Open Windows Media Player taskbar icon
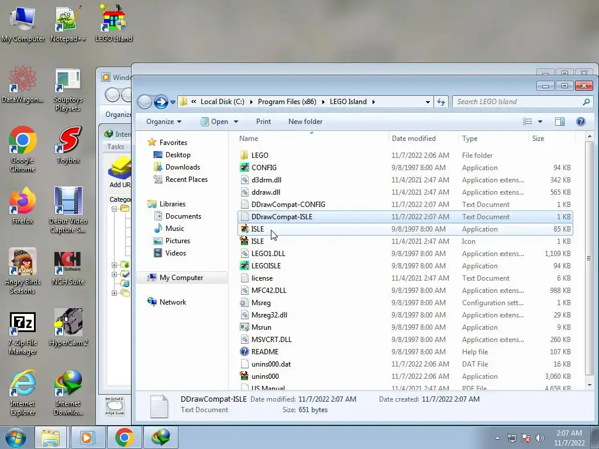The height and width of the screenshot is (449, 599). (87, 437)
